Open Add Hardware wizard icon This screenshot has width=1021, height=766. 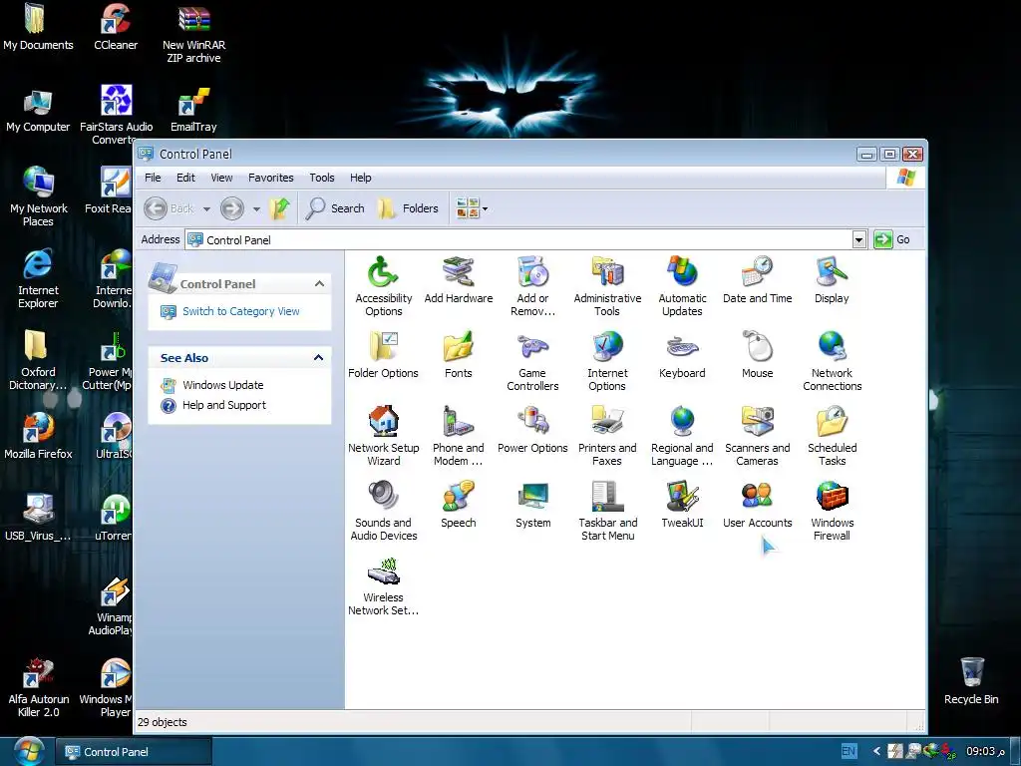[458, 280]
